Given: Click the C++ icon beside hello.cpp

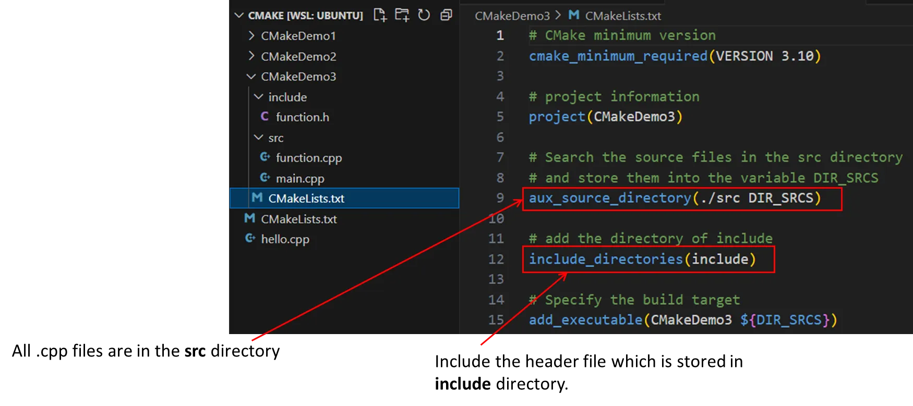Looking at the screenshot, I should 250,239.
